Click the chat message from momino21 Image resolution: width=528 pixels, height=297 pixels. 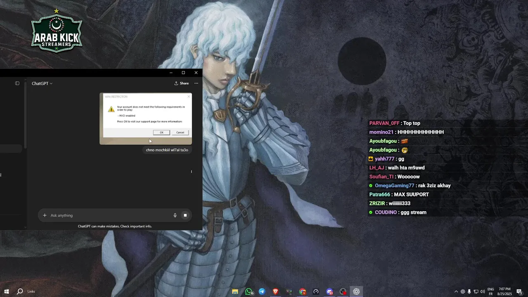pos(406,132)
